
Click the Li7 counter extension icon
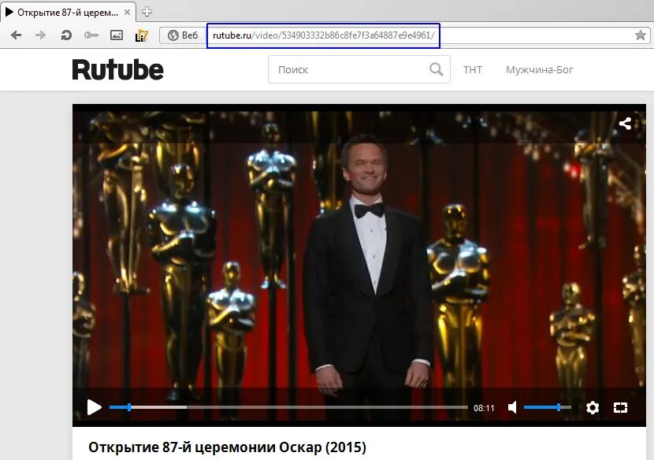coord(142,35)
